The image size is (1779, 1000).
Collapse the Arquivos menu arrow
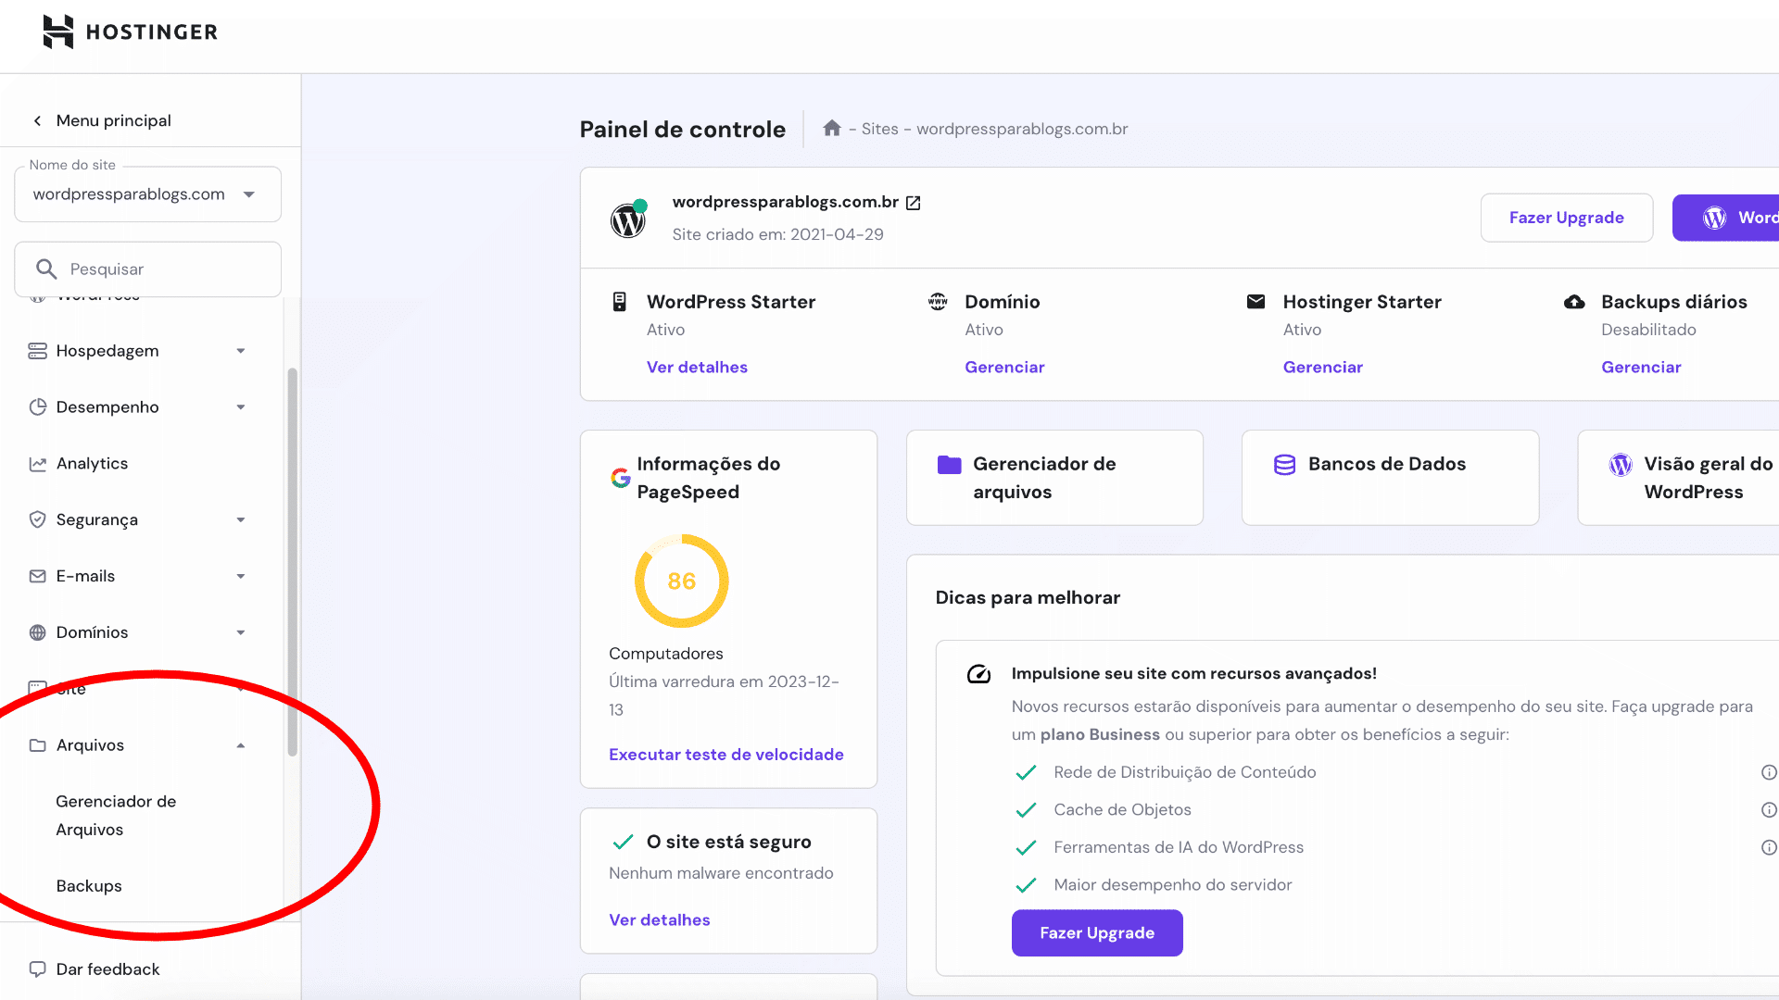pos(241,745)
